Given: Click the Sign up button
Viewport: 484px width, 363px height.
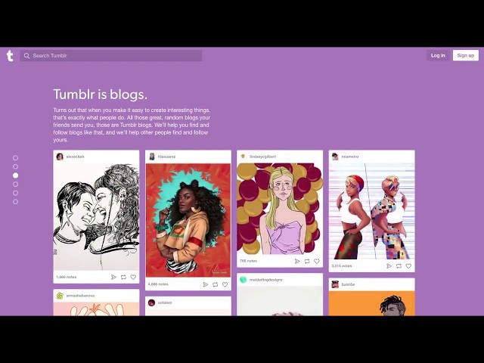Looking at the screenshot, I should [x=466, y=55].
